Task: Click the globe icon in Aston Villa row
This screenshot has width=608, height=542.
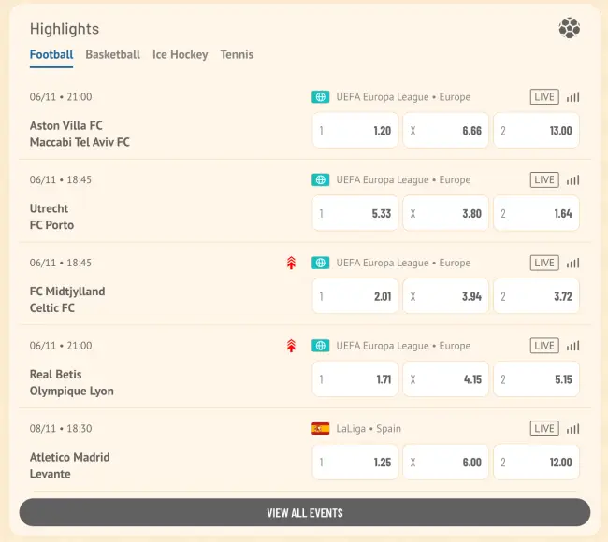Action: tap(320, 97)
